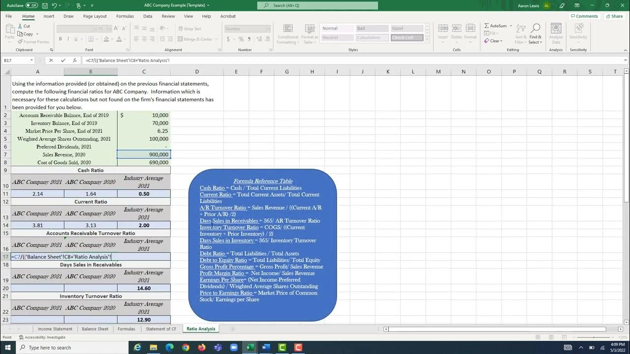This screenshot has width=630, height=354.
Task: Click the Copy icon in Clipboard
Action: click(x=20, y=34)
